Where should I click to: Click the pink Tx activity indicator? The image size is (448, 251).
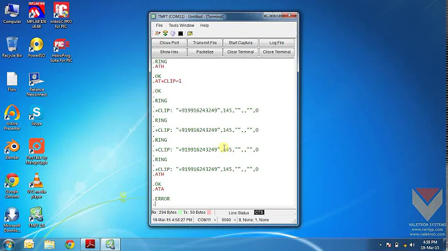click(x=209, y=212)
